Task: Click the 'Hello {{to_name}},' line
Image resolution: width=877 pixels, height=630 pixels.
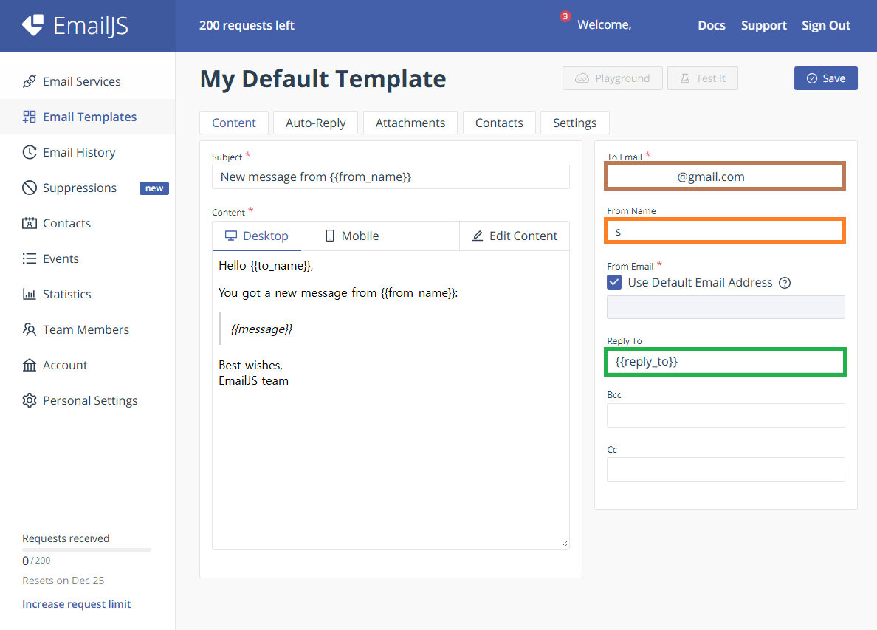Action: (x=266, y=266)
